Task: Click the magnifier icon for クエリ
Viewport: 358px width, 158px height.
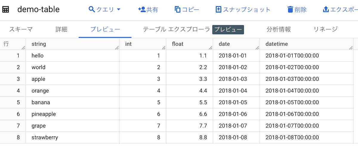Action: (x=92, y=9)
